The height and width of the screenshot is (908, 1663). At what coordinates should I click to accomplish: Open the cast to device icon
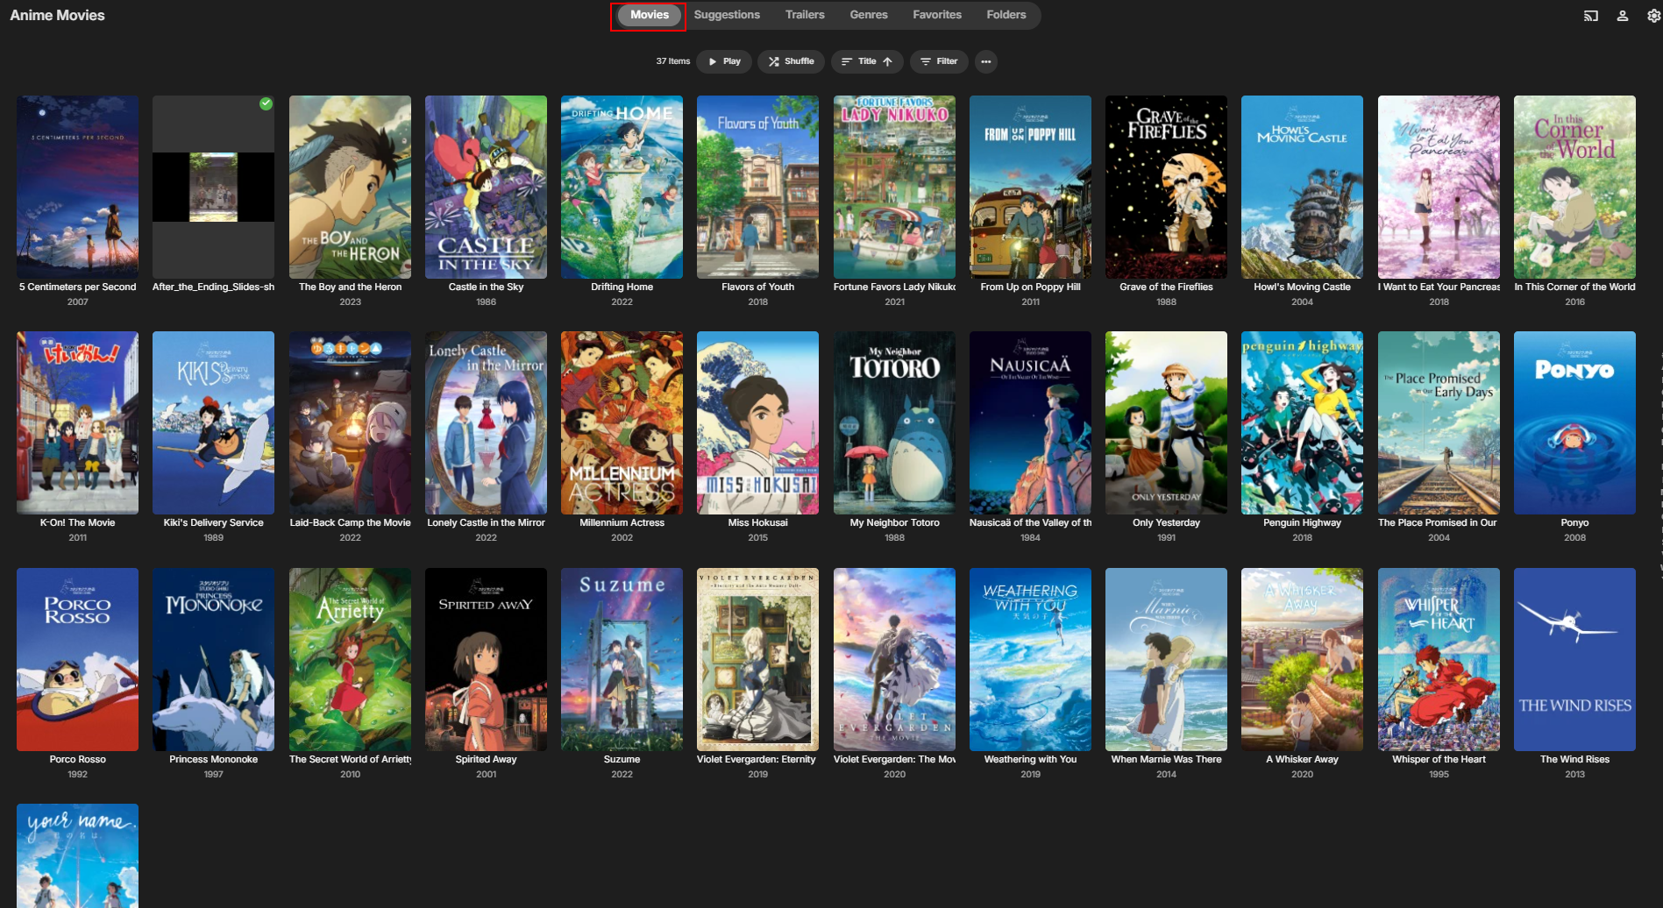tap(1590, 16)
